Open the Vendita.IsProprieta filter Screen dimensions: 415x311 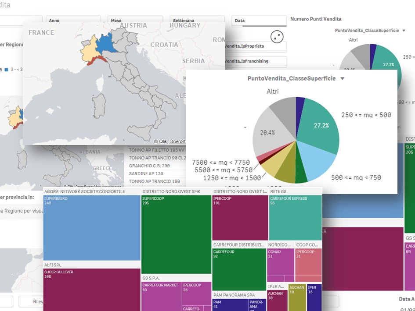pyautogui.click(x=256, y=46)
